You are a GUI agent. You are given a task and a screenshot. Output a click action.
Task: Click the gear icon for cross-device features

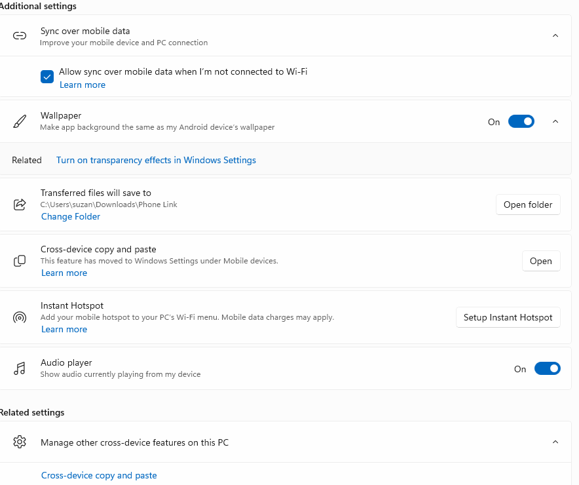click(x=20, y=442)
